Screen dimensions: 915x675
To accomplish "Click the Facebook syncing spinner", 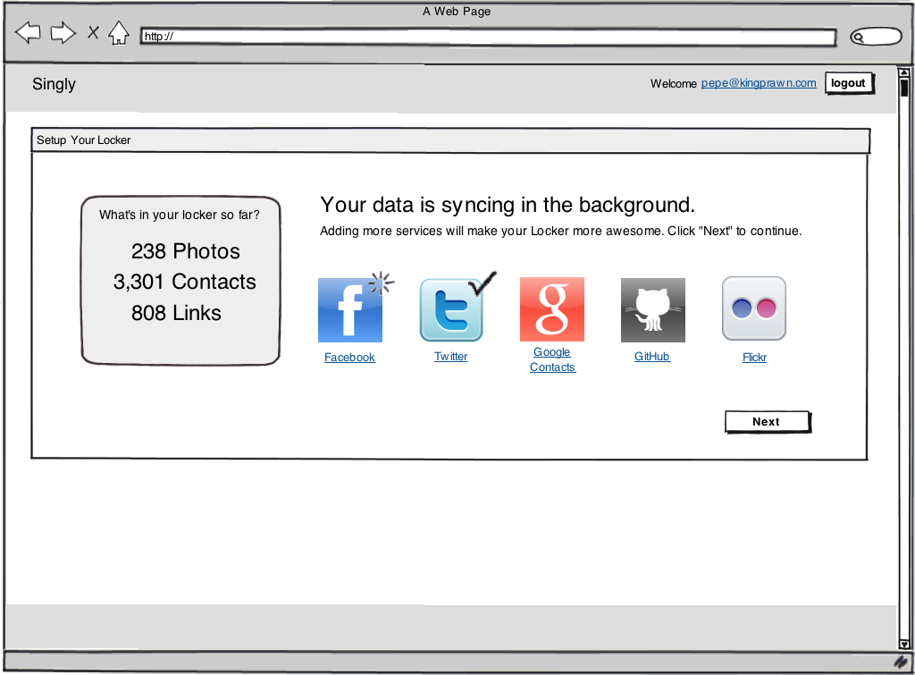I will click(x=382, y=283).
